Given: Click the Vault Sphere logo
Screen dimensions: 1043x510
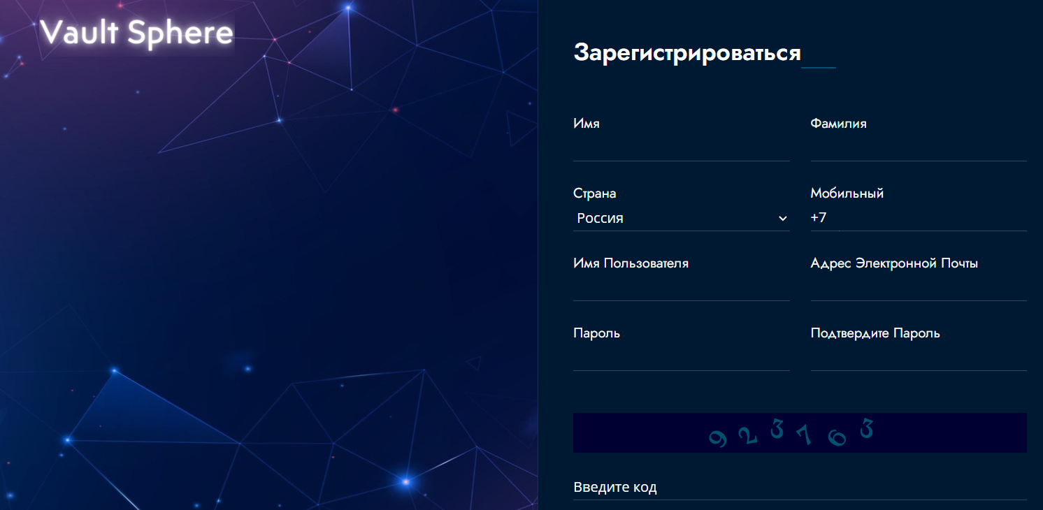Looking at the screenshot, I should click(136, 34).
